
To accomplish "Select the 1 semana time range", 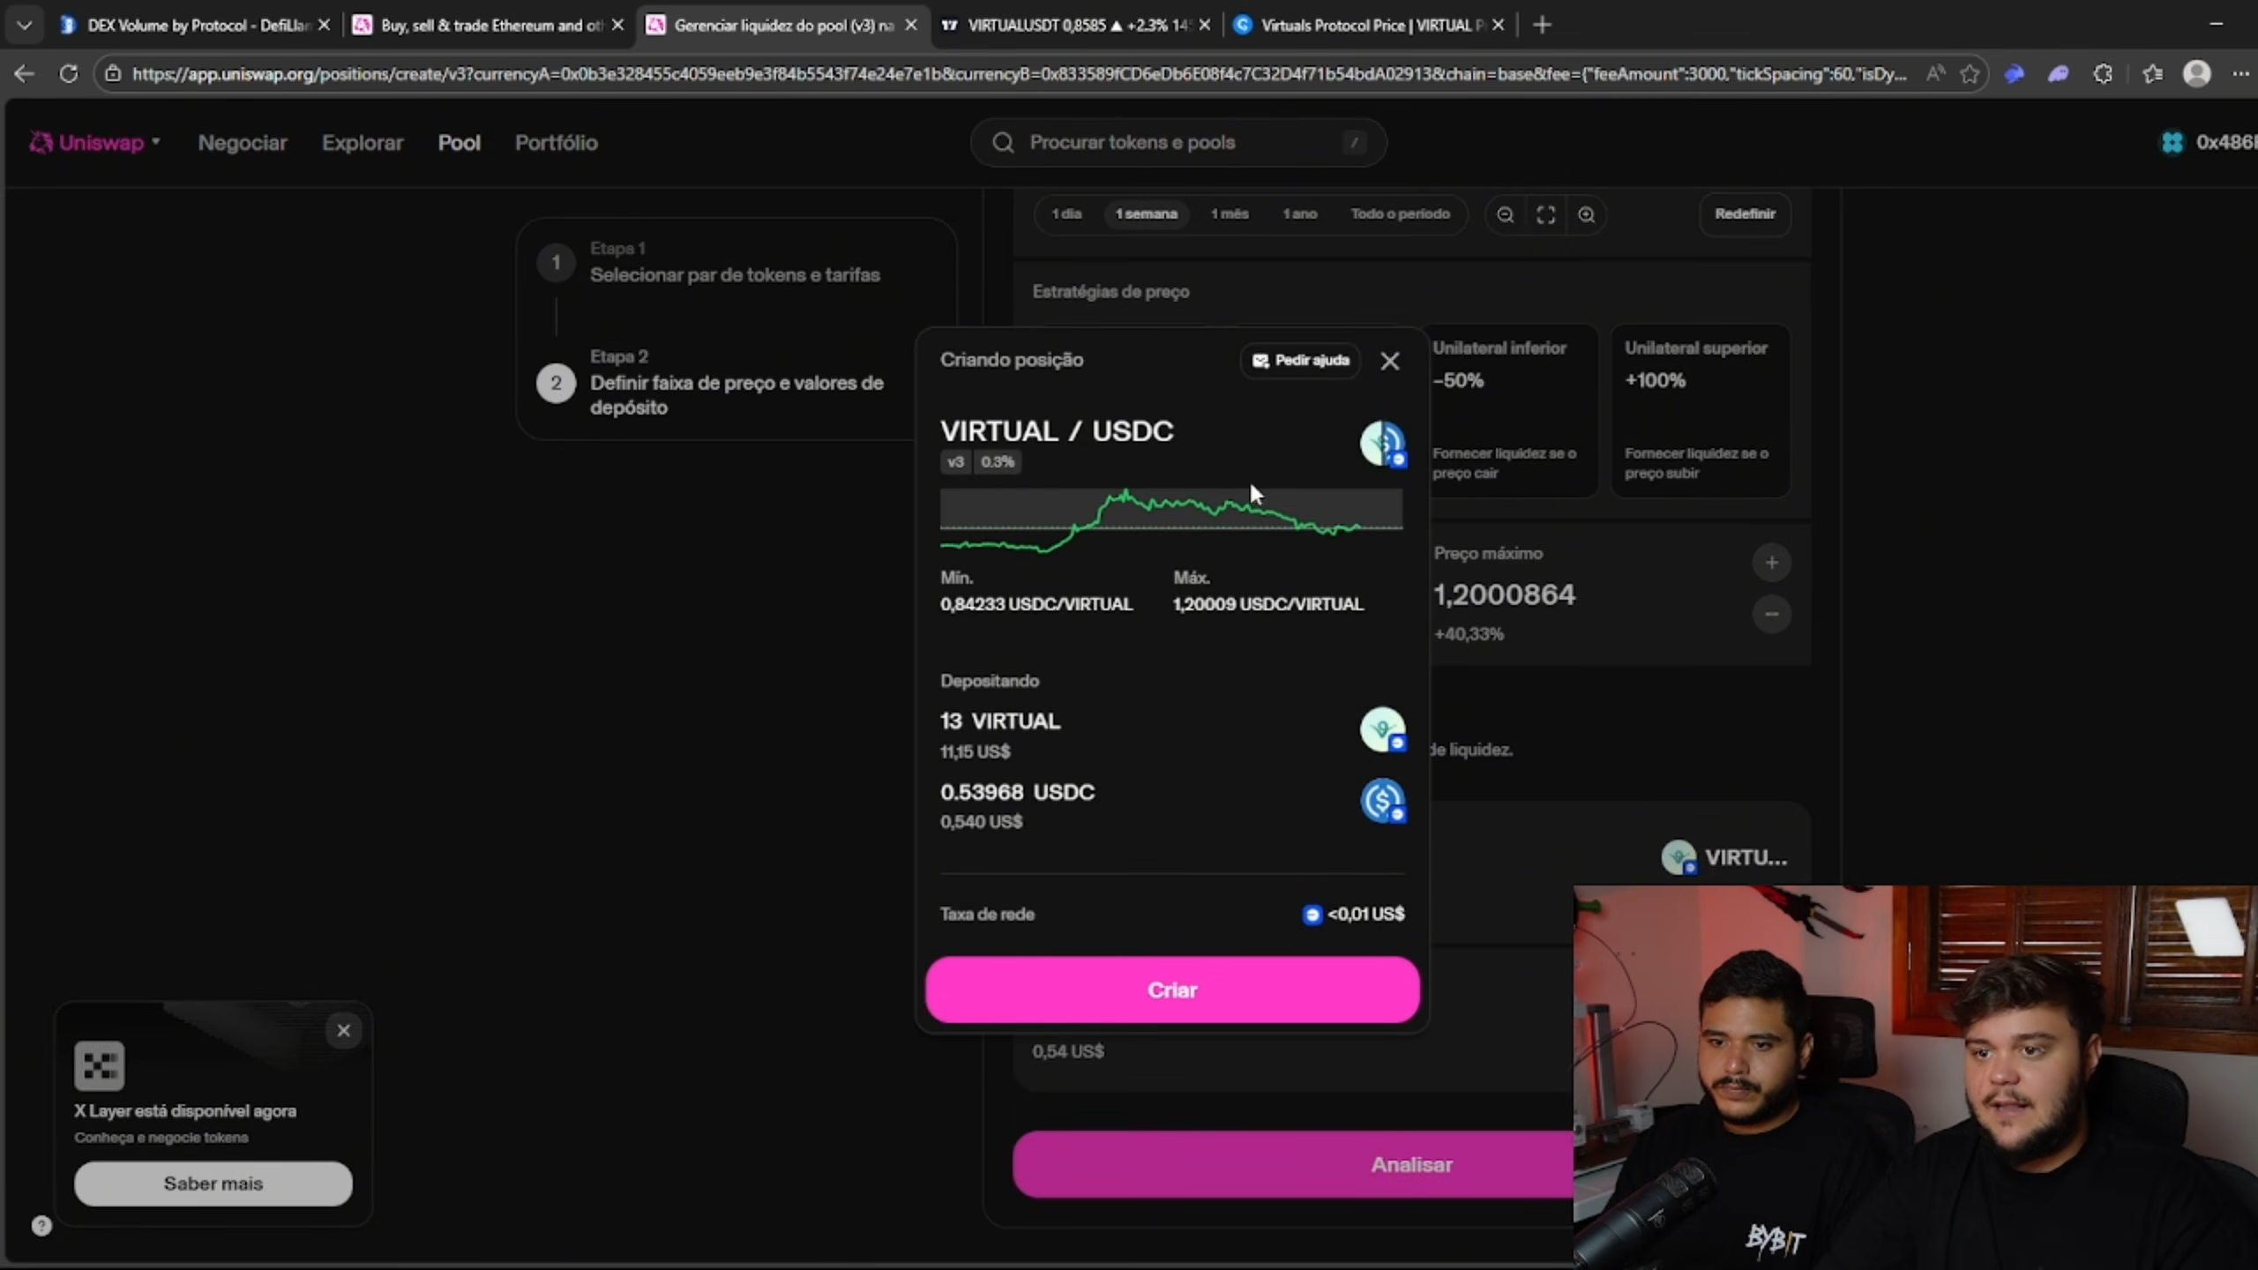I will coord(1146,214).
